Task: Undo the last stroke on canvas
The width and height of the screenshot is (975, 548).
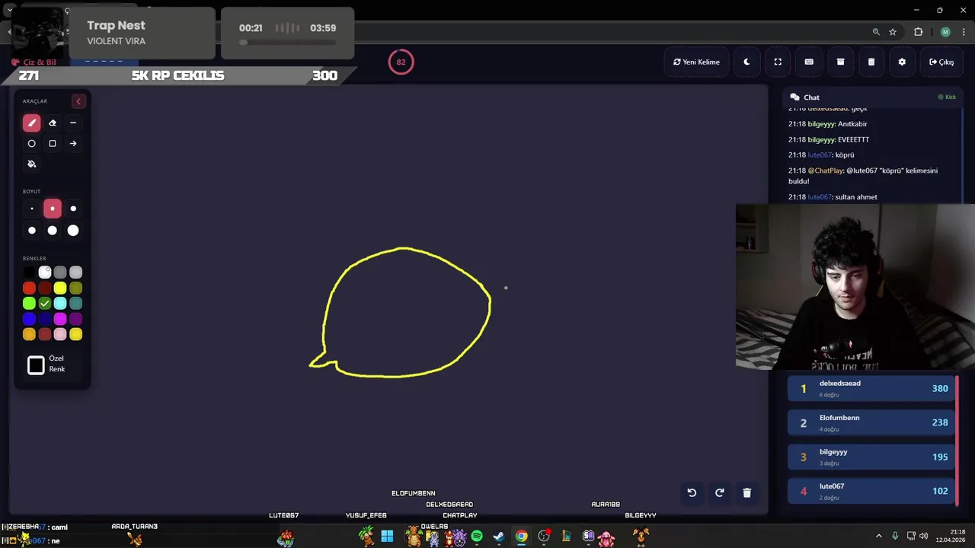Action: [x=692, y=492]
